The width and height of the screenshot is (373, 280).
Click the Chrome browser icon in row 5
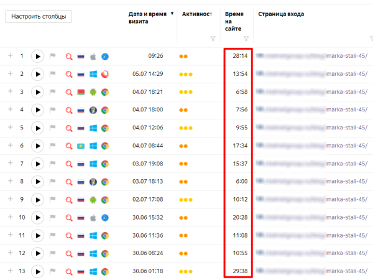[105, 128]
